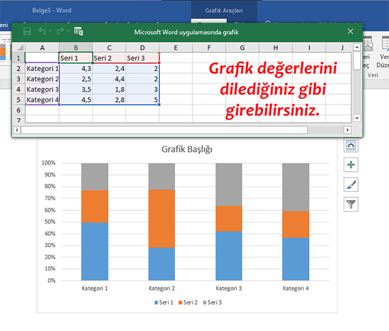Select column F header
Image resolution: width=389 pixels, height=331 pixels.
209,47
